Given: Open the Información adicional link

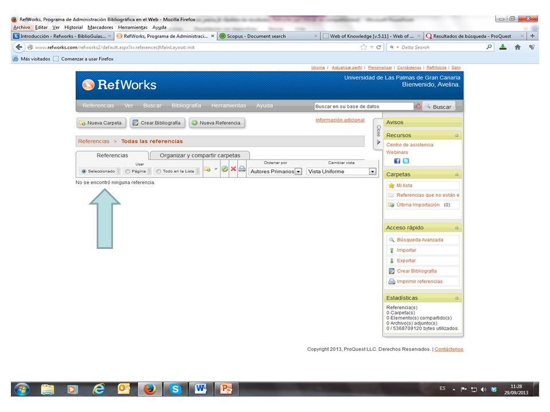Looking at the screenshot, I should click(340, 120).
